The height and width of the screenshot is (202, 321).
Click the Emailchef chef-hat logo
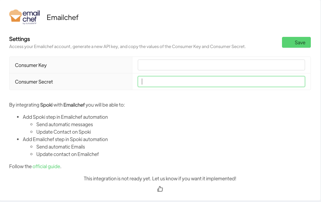pyautogui.click(x=24, y=18)
